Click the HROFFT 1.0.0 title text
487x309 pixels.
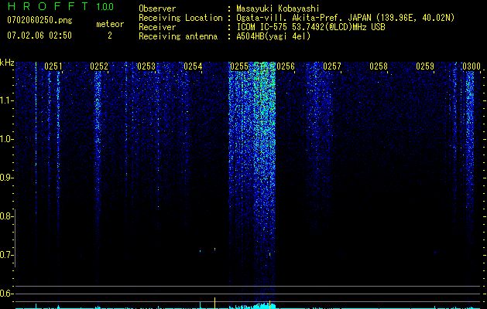click(60, 6)
